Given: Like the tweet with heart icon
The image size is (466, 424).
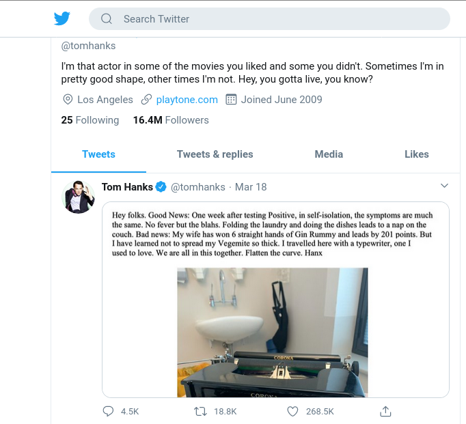Looking at the screenshot, I should [x=292, y=412].
